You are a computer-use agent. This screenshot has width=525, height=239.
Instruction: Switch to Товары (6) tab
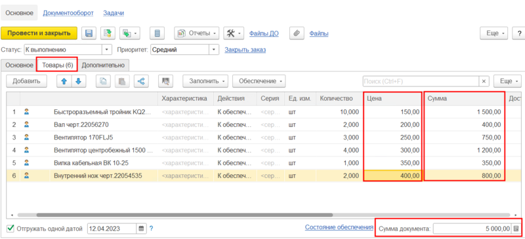pyautogui.click(x=57, y=65)
